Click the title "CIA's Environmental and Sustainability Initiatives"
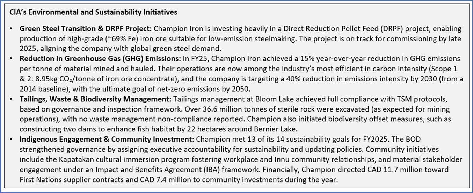This screenshot has width=473, height=193. click(x=93, y=12)
